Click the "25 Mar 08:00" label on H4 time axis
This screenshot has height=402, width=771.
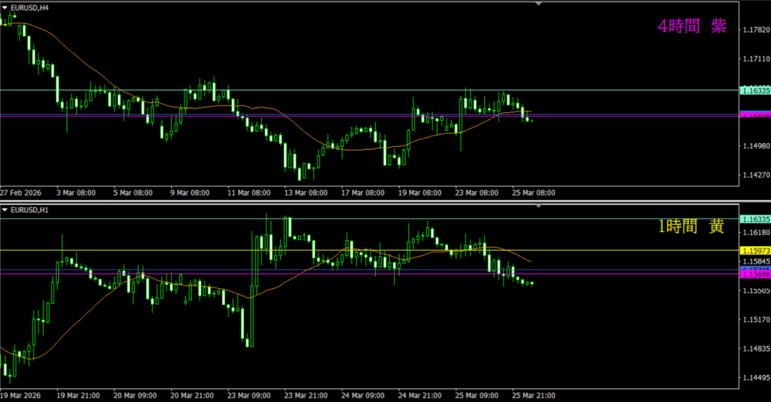pyautogui.click(x=533, y=193)
